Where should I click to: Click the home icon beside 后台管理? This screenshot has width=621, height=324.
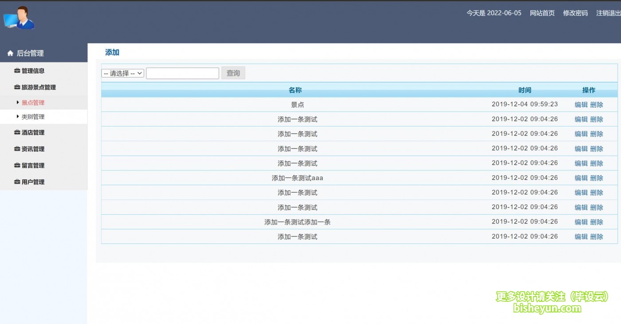tap(10, 54)
